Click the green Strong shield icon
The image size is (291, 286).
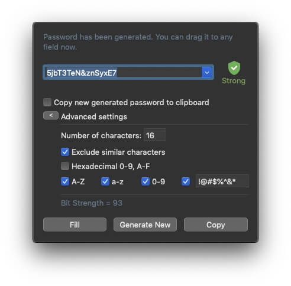234,68
